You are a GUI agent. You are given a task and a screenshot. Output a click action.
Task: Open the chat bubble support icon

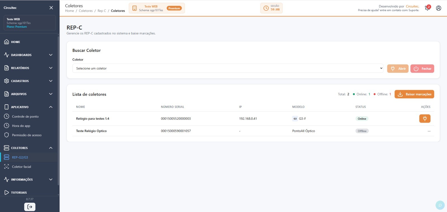point(440,205)
